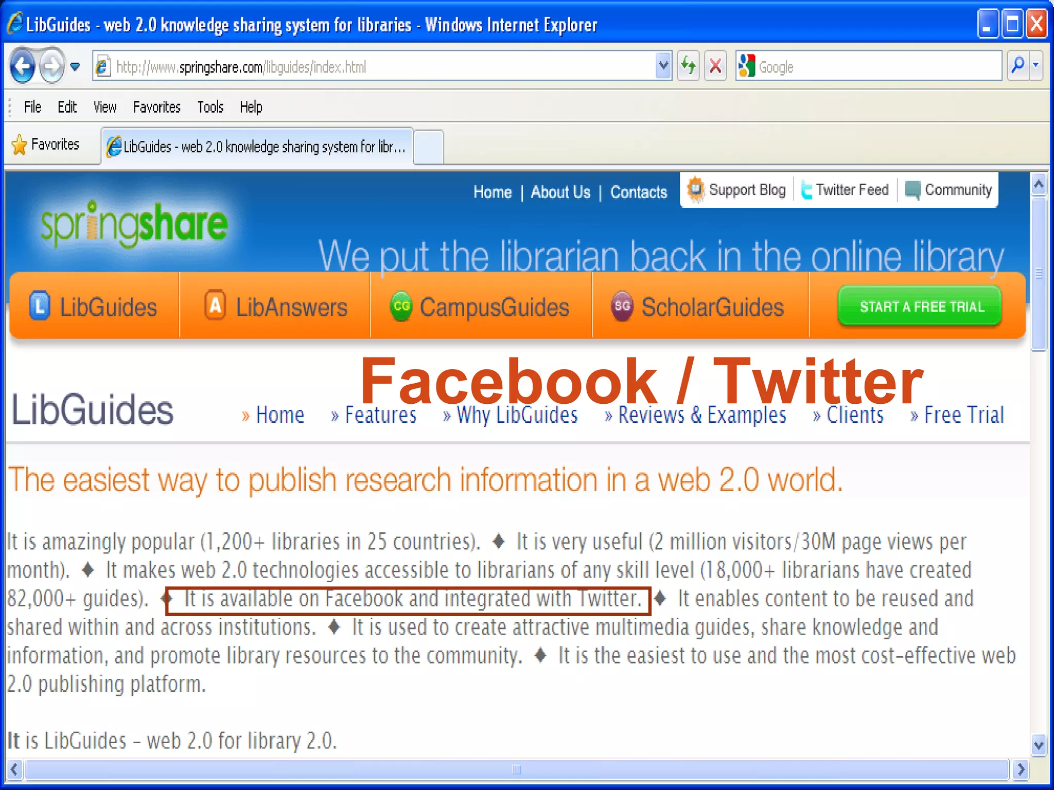Click the large LibGuides page heading
This screenshot has width=1054, height=790.
[x=93, y=410]
